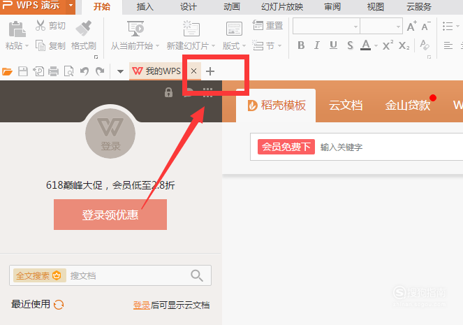This screenshot has width=463, height=325.
Task: Click the clear formatting icon
Action: [425, 45]
